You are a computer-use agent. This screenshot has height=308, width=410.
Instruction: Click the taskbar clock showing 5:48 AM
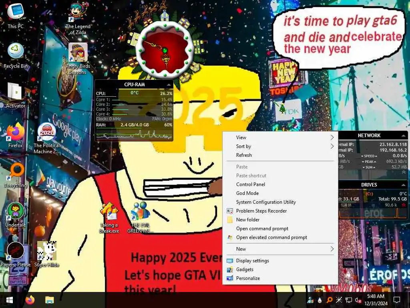pos(376,300)
